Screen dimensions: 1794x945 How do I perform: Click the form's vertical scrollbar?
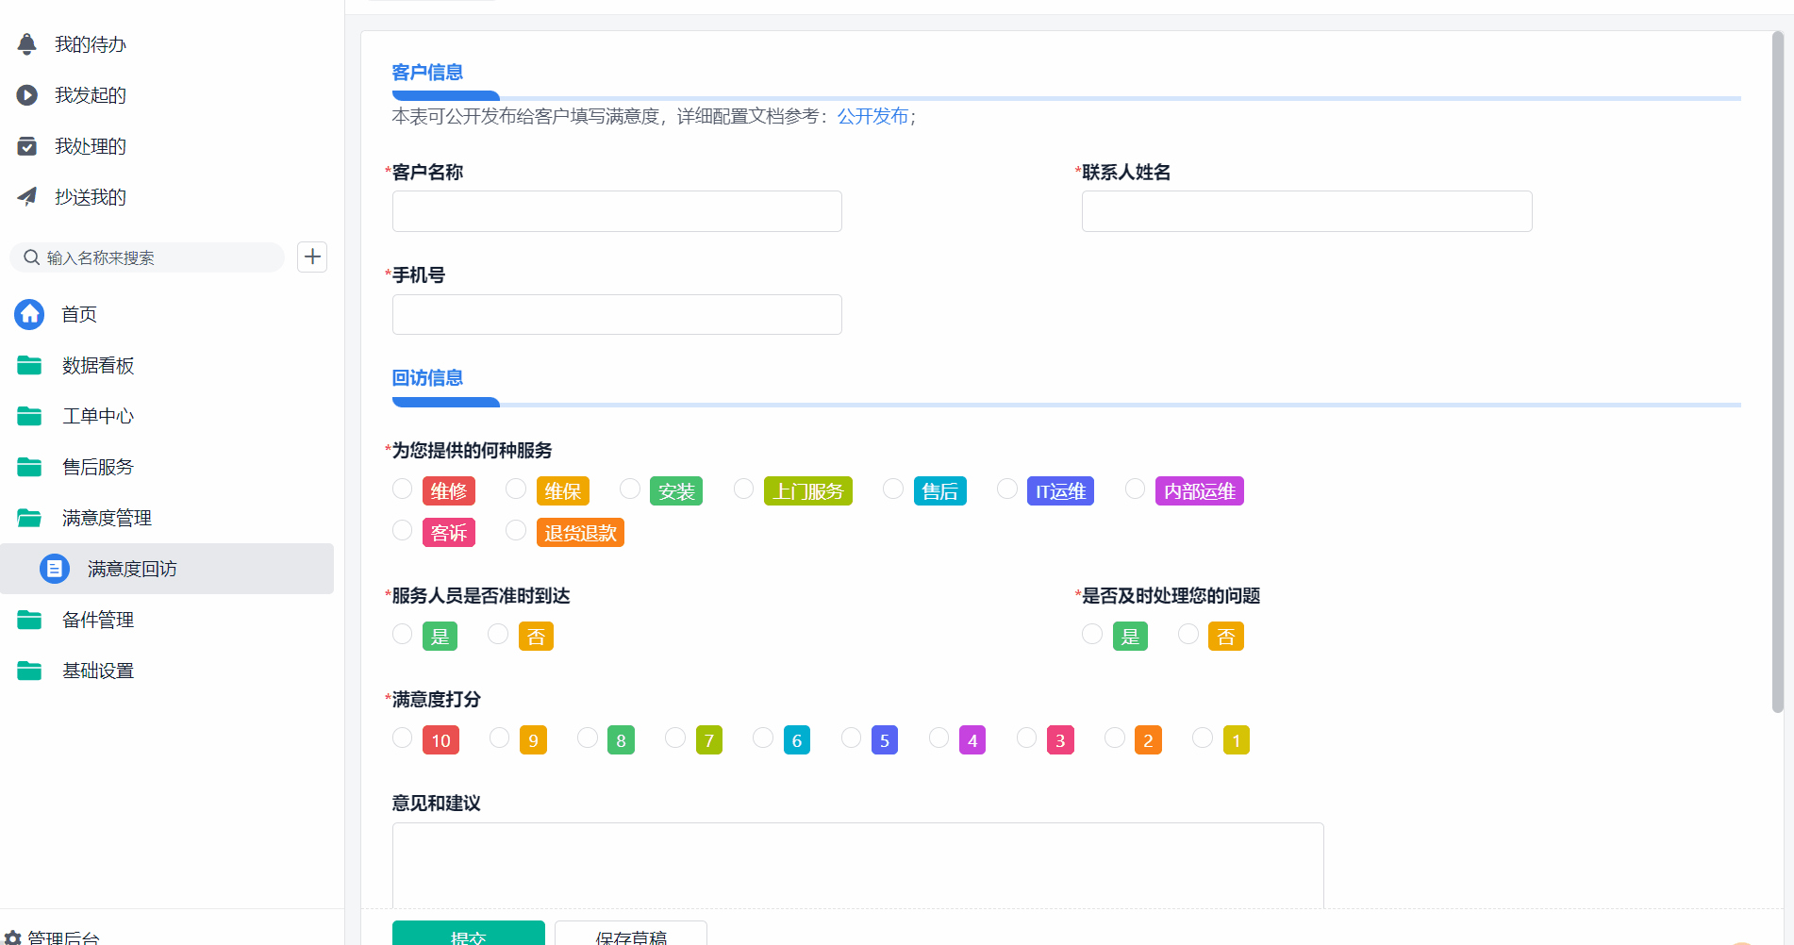tap(1778, 373)
